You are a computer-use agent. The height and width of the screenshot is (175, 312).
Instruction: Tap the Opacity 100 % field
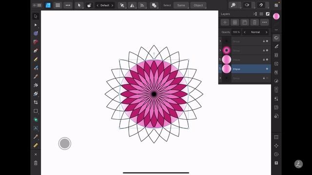click(236, 32)
